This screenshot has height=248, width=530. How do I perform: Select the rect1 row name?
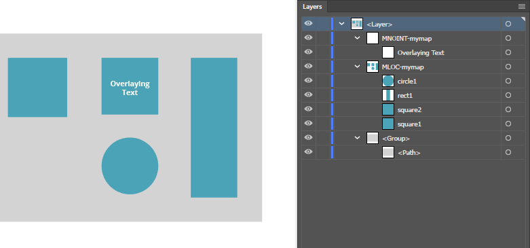point(405,96)
